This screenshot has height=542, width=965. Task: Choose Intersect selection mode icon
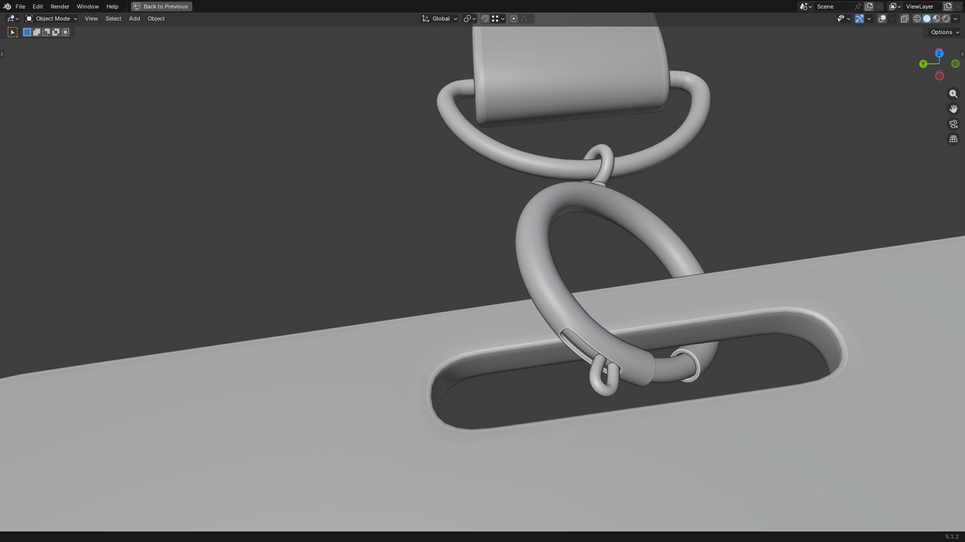coord(65,32)
